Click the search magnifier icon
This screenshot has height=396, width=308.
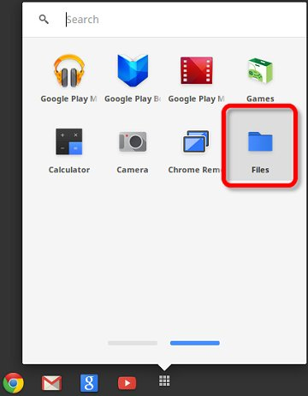44,20
